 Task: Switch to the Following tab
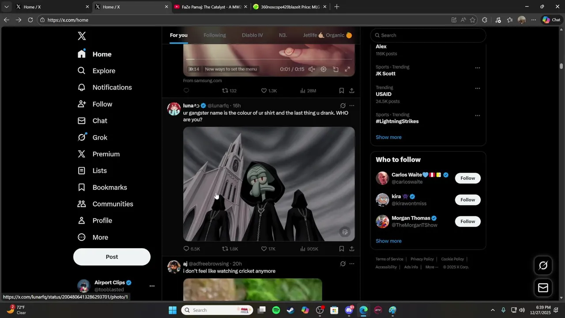(215, 35)
